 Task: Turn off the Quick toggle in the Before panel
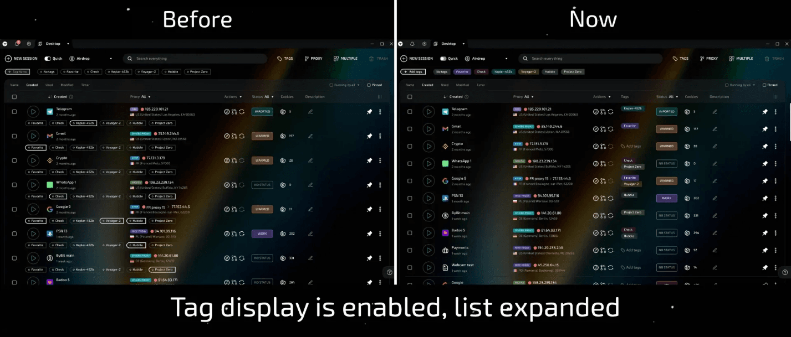click(48, 59)
